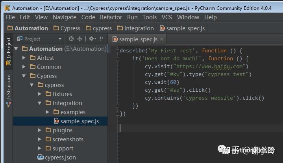283x163 pixels.
Task: Click the Collapse All icon in Project panel
Action: (80, 39)
